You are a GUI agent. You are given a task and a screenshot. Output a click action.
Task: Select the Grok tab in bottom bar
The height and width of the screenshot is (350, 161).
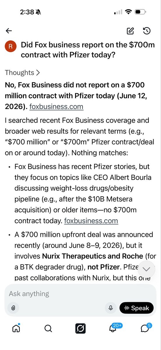tap(80, 329)
